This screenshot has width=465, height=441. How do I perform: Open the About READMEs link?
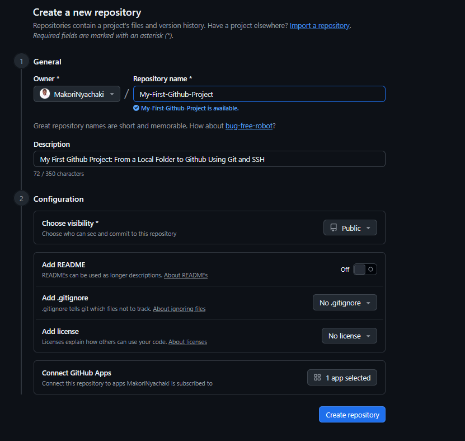tap(186, 275)
